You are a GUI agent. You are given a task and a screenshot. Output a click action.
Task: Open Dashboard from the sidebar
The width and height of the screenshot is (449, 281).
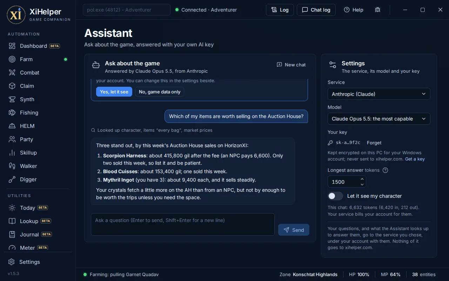click(x=38, y=46)
